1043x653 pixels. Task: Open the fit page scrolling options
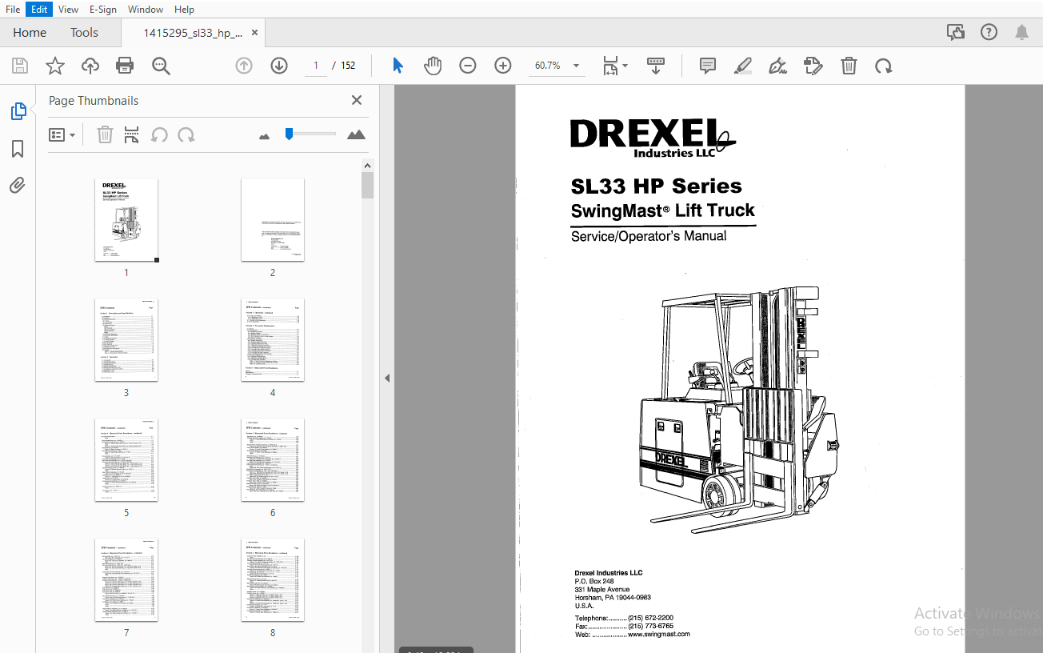tap(614, 66)
